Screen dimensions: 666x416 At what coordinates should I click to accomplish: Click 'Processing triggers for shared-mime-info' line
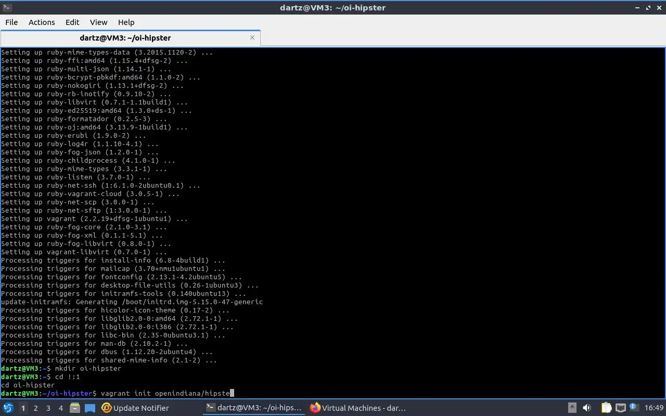click(x=109, y=360)
